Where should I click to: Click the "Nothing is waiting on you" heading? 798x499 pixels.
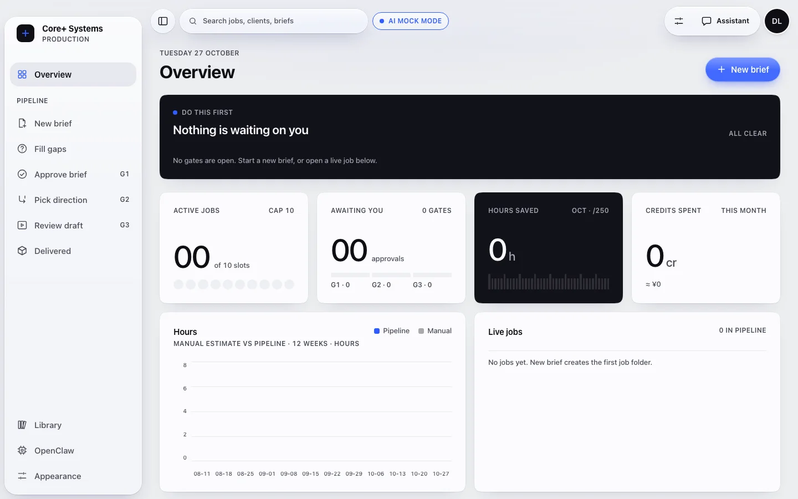click(241, 130)
